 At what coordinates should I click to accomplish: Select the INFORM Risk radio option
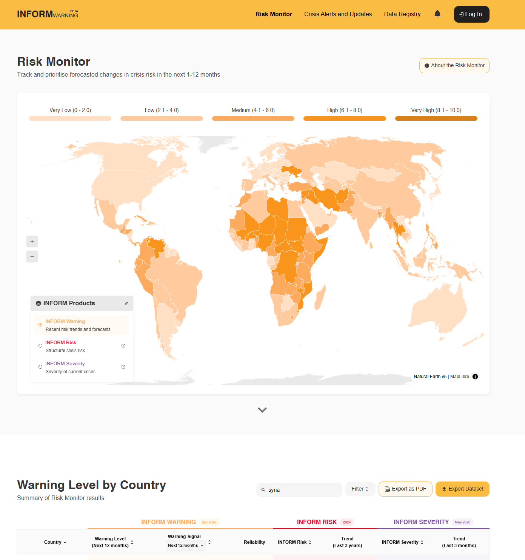pos(40,346)
